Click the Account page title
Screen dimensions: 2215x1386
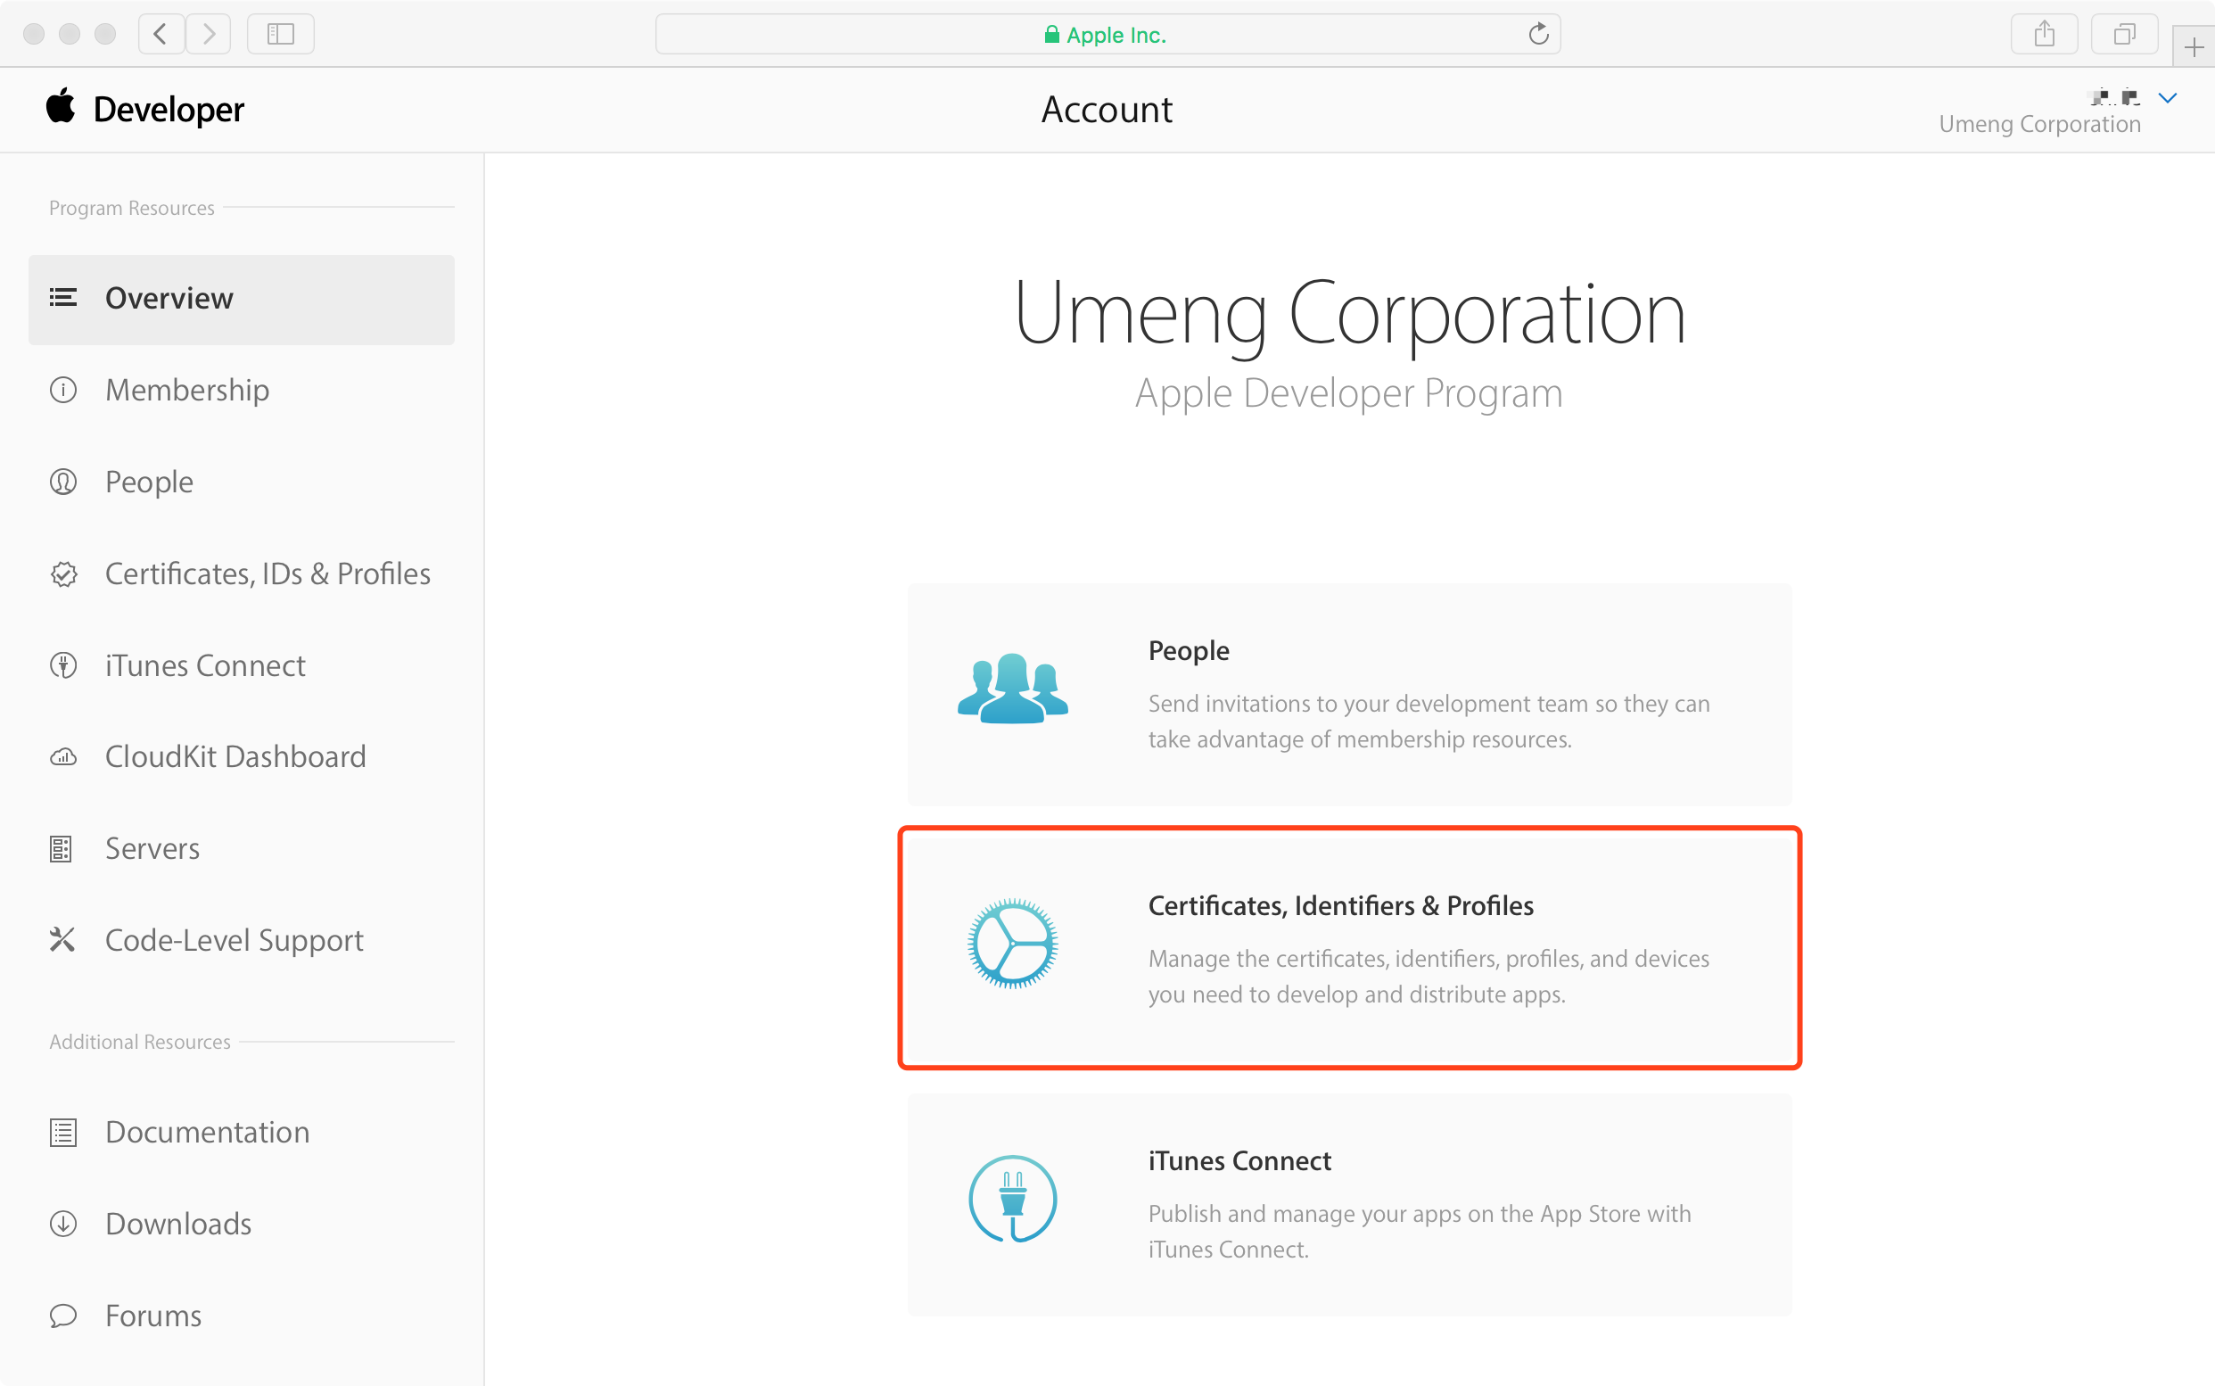pos(1107,110)
